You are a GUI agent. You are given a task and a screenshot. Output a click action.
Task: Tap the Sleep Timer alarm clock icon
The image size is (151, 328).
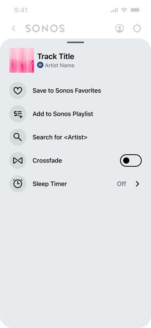[18, 184]
